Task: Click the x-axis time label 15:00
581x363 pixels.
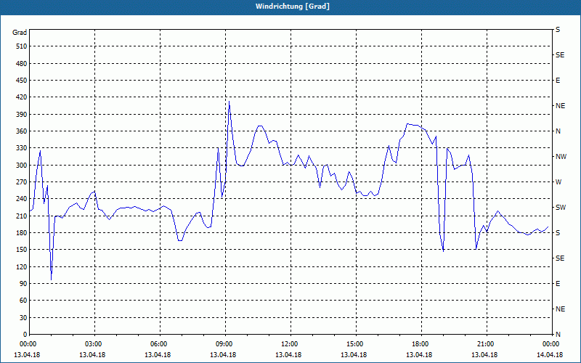Action: coord(356,343)
